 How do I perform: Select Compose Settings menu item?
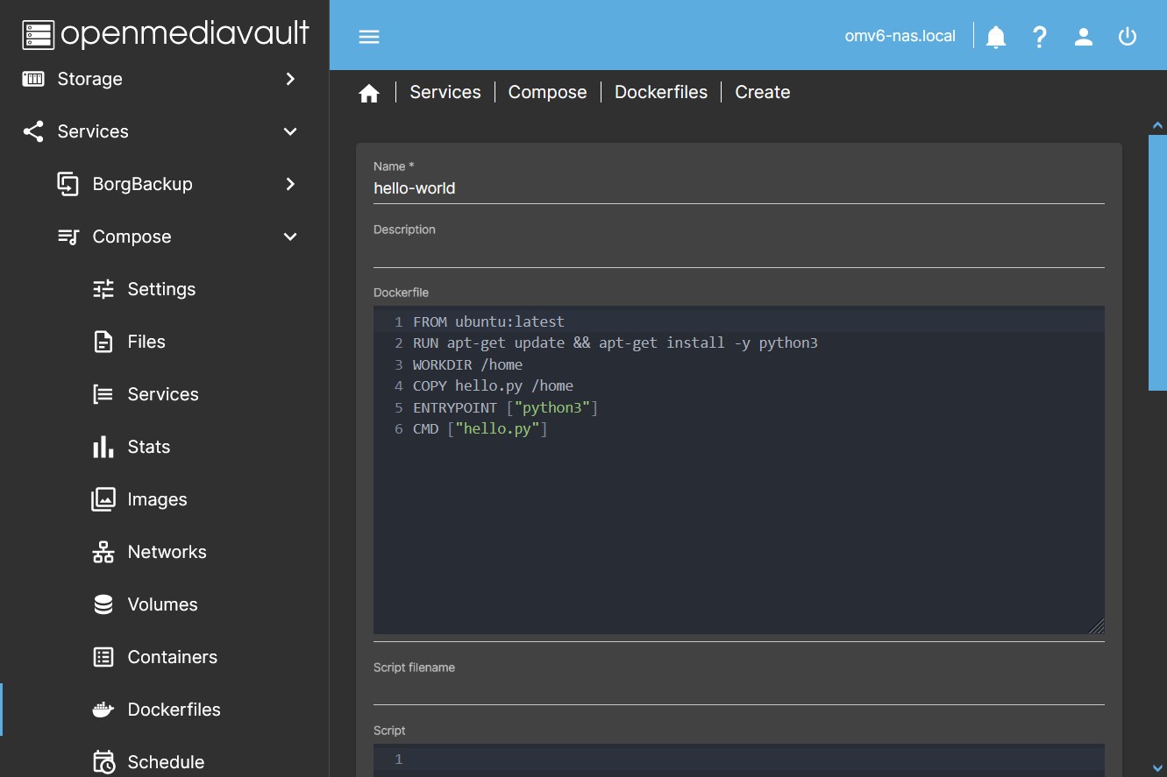click(161, 289)
